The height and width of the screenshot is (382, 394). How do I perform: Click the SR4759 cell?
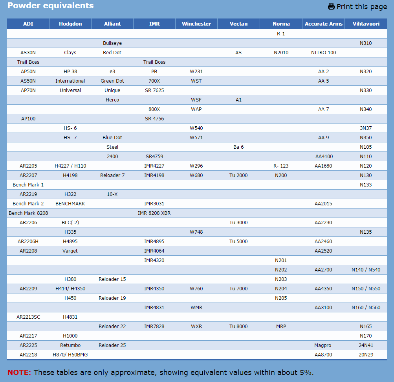[x=154, y=157]
